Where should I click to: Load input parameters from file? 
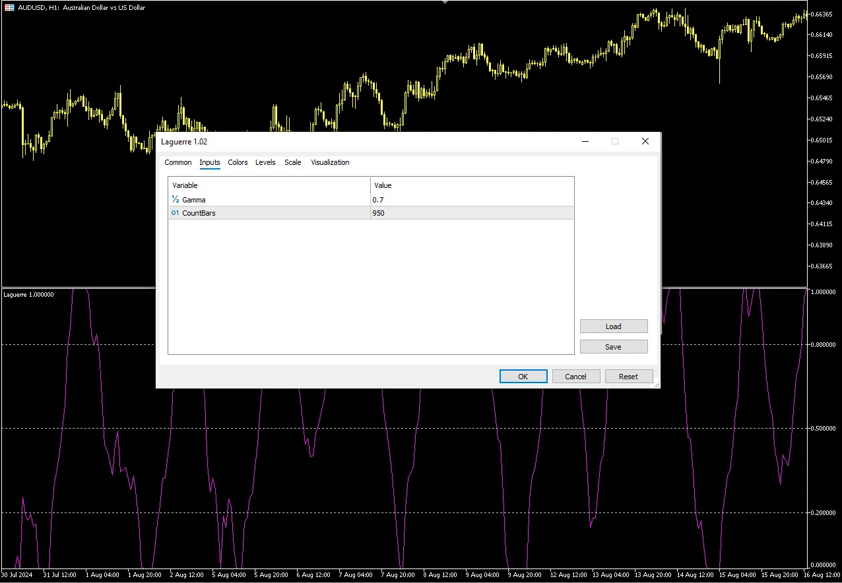(614, 326)
